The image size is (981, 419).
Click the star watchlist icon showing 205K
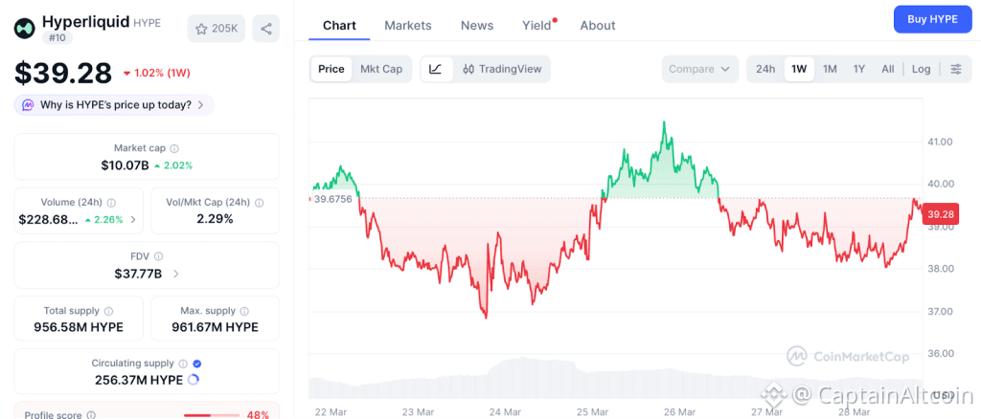pos(217,29)
